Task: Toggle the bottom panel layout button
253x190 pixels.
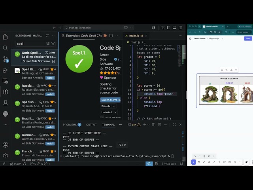Action: (x=174, y=28)
